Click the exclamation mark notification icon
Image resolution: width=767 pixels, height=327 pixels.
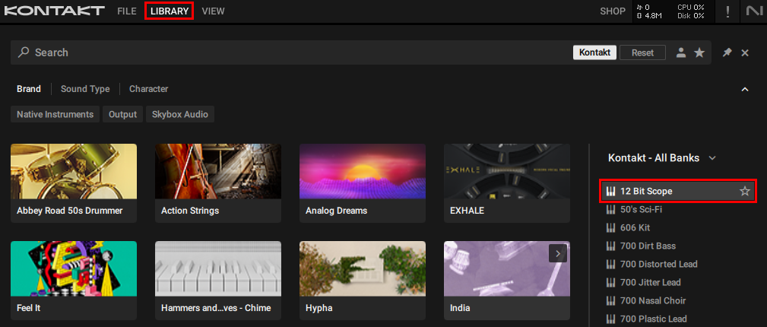point(727,11)
